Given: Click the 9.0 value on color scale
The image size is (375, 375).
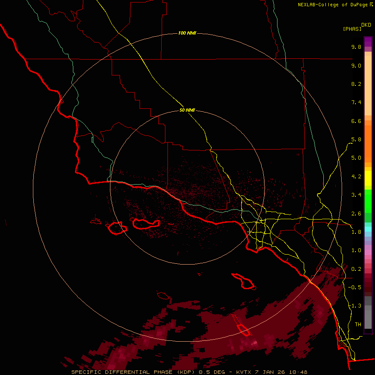Looking at the screenshot, I should click(356, 65).
